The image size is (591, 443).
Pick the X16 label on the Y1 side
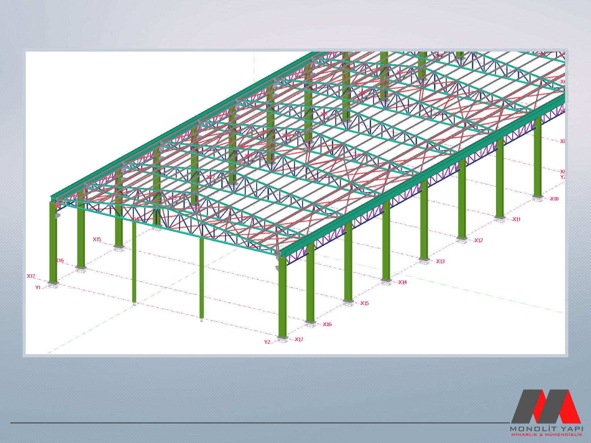59,260
